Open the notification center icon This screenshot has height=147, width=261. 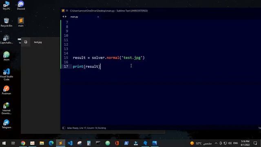click(255, 143)
